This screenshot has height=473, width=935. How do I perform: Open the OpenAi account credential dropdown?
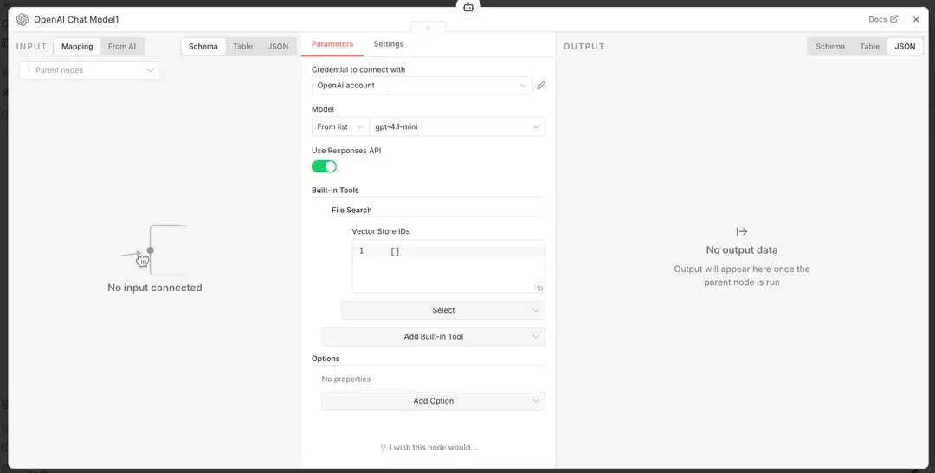pos(422,85)
